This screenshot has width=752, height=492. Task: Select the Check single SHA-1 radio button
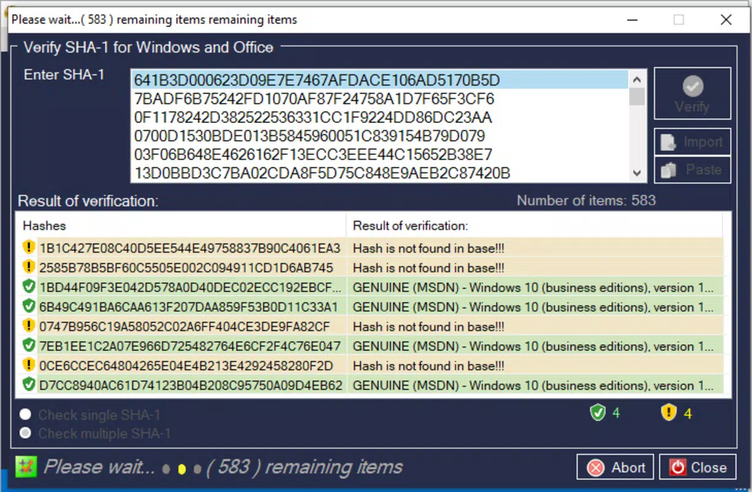pos(25,415)
